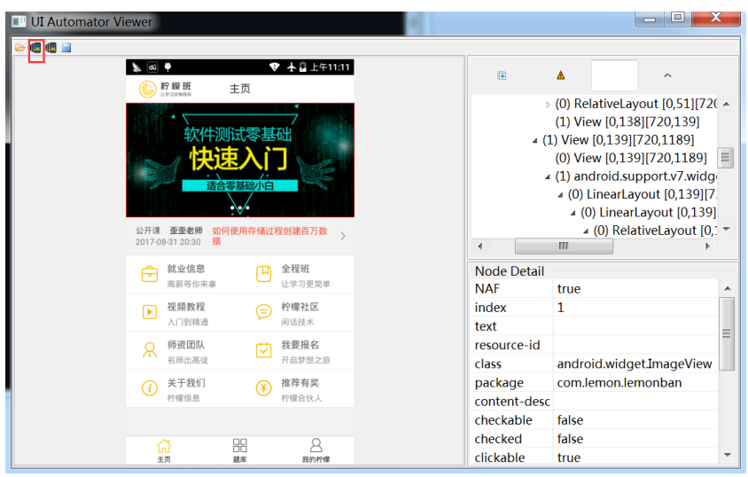
Task: Click the up caret above hierarchy tree
Action: pos(667,75)
